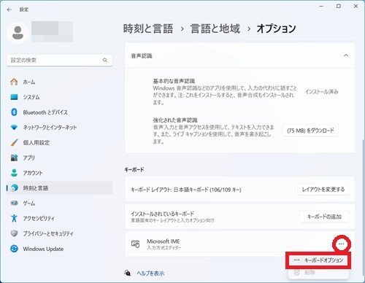This screenshot has height=283, width=365.
Task: Open Microsoft IME three-dot more options
Action: coord(341,244)
